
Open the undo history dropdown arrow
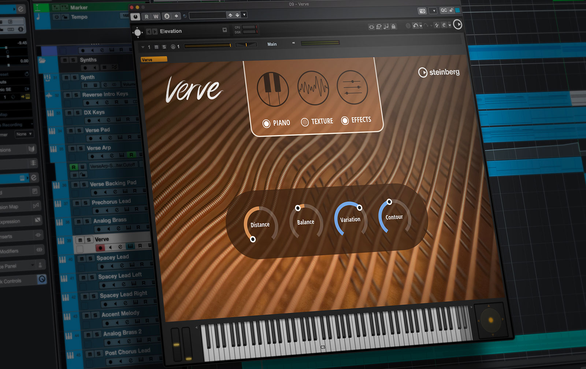pyautogui.click(x=421, y=26)
